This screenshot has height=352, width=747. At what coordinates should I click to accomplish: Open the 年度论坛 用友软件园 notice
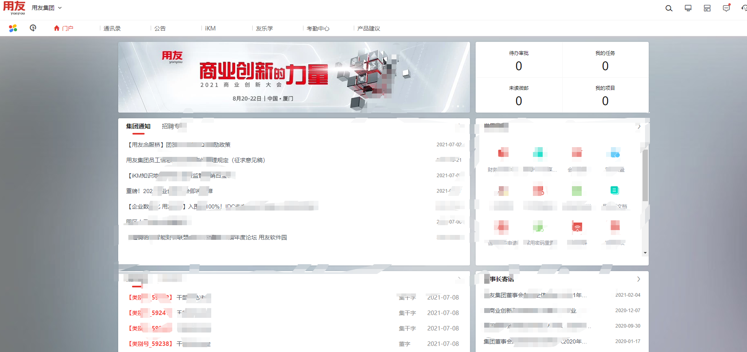pyautogui.click(x=208, y=237)
